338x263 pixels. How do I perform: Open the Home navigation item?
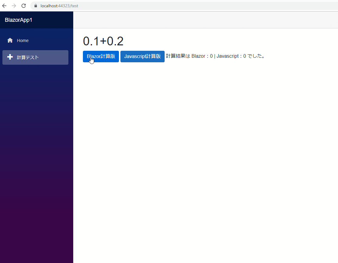pos(35,41)
